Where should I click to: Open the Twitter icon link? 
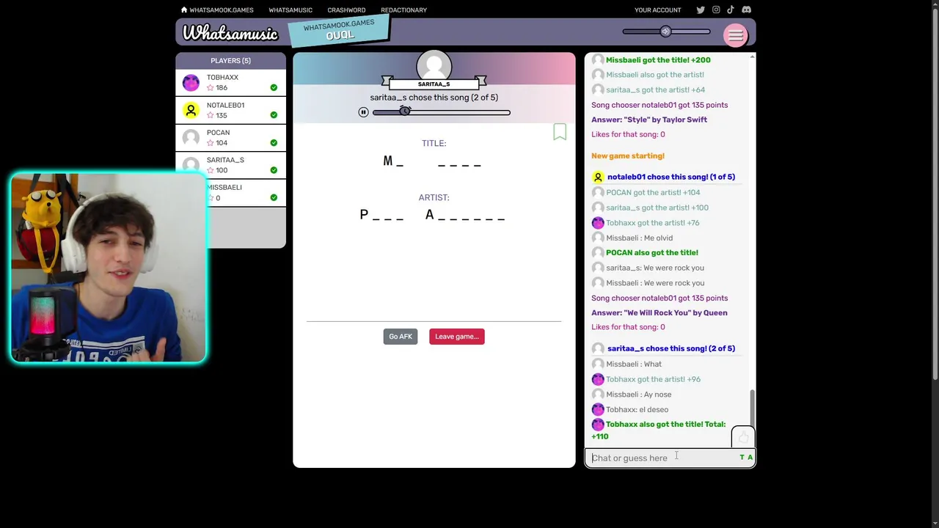pyautogui.click(x=701, y=10)
